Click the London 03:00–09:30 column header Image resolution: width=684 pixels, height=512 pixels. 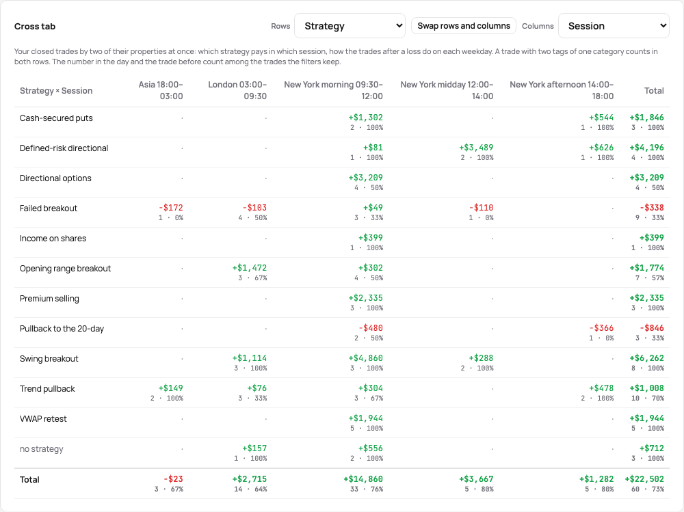click(237, 90)
